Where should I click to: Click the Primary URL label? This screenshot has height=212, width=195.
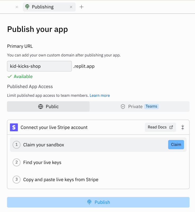(20, 46)
